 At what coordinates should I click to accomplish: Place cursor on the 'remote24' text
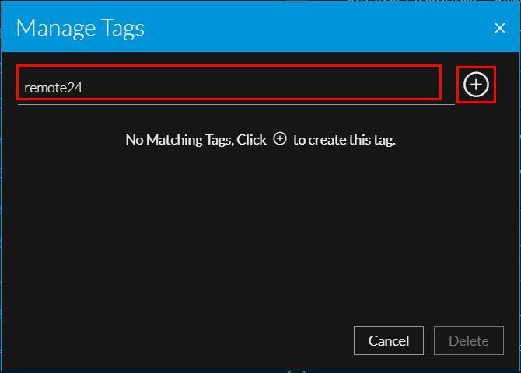[53, 88]
